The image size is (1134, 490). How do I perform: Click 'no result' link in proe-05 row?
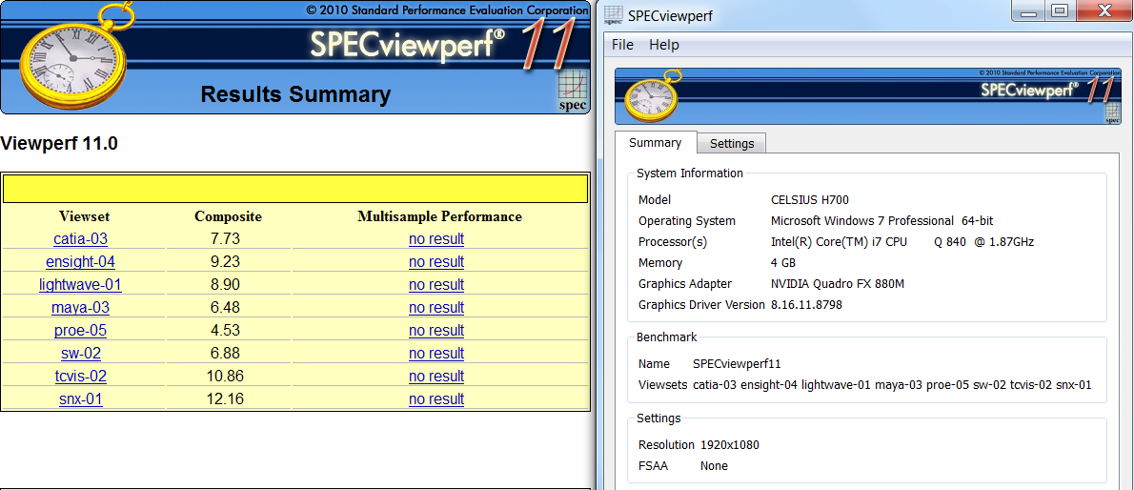(436, 331)
